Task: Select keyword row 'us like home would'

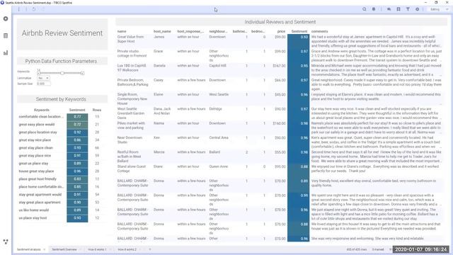Action: tap(34, 210)
